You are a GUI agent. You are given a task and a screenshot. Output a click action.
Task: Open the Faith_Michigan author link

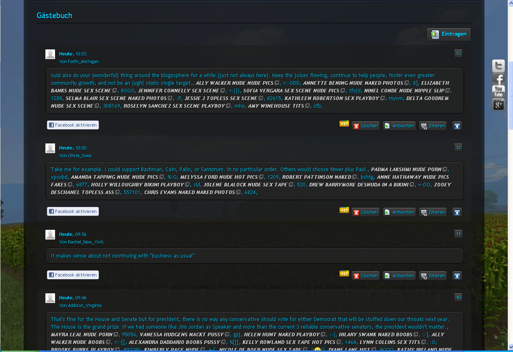pyautogui.click(x=83, y=61)
